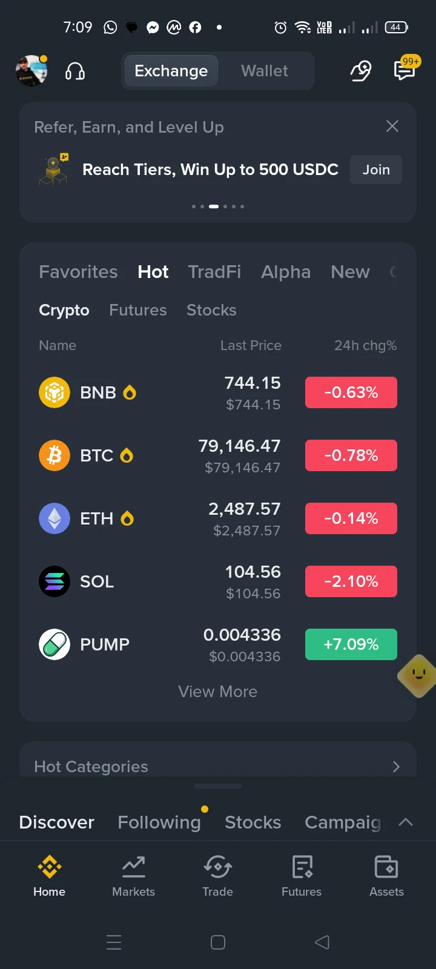Open customer support headset icon
Screen dimensions: 436x969
click(x=75, y=71)
